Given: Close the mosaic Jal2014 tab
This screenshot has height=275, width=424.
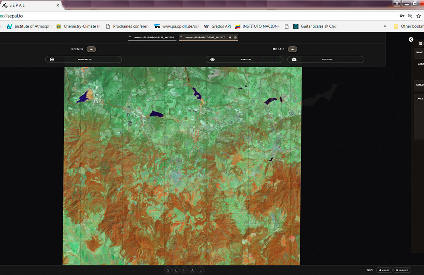Looking at the screenshot, I should click(130, 37).
